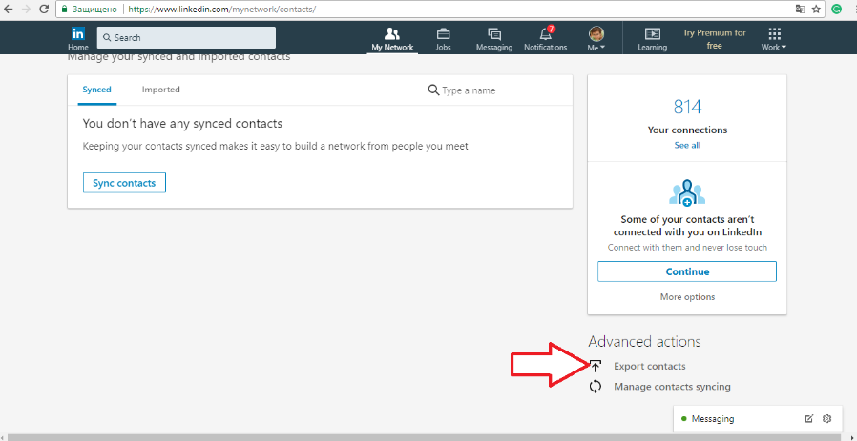Click the Continue button

pyautogui.click(x=687, y=271)
